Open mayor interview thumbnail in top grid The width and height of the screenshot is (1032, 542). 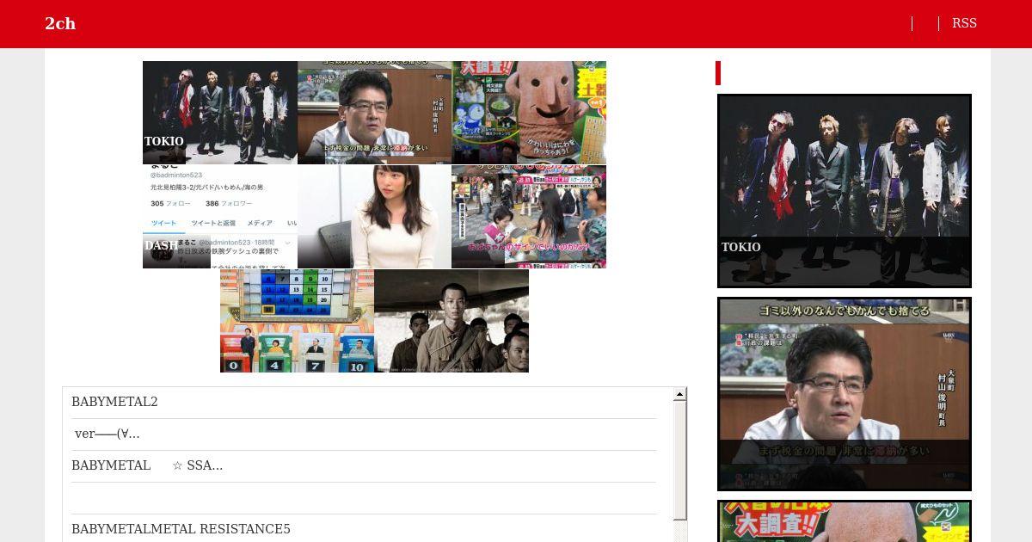point(374,113)
